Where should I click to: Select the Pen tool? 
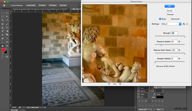click(3, 39)
